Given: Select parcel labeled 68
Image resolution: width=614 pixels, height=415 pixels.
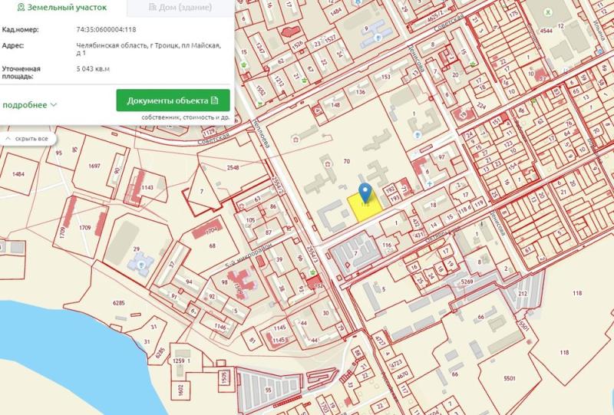Looking at the screenshot, I should tap(213, 246).
